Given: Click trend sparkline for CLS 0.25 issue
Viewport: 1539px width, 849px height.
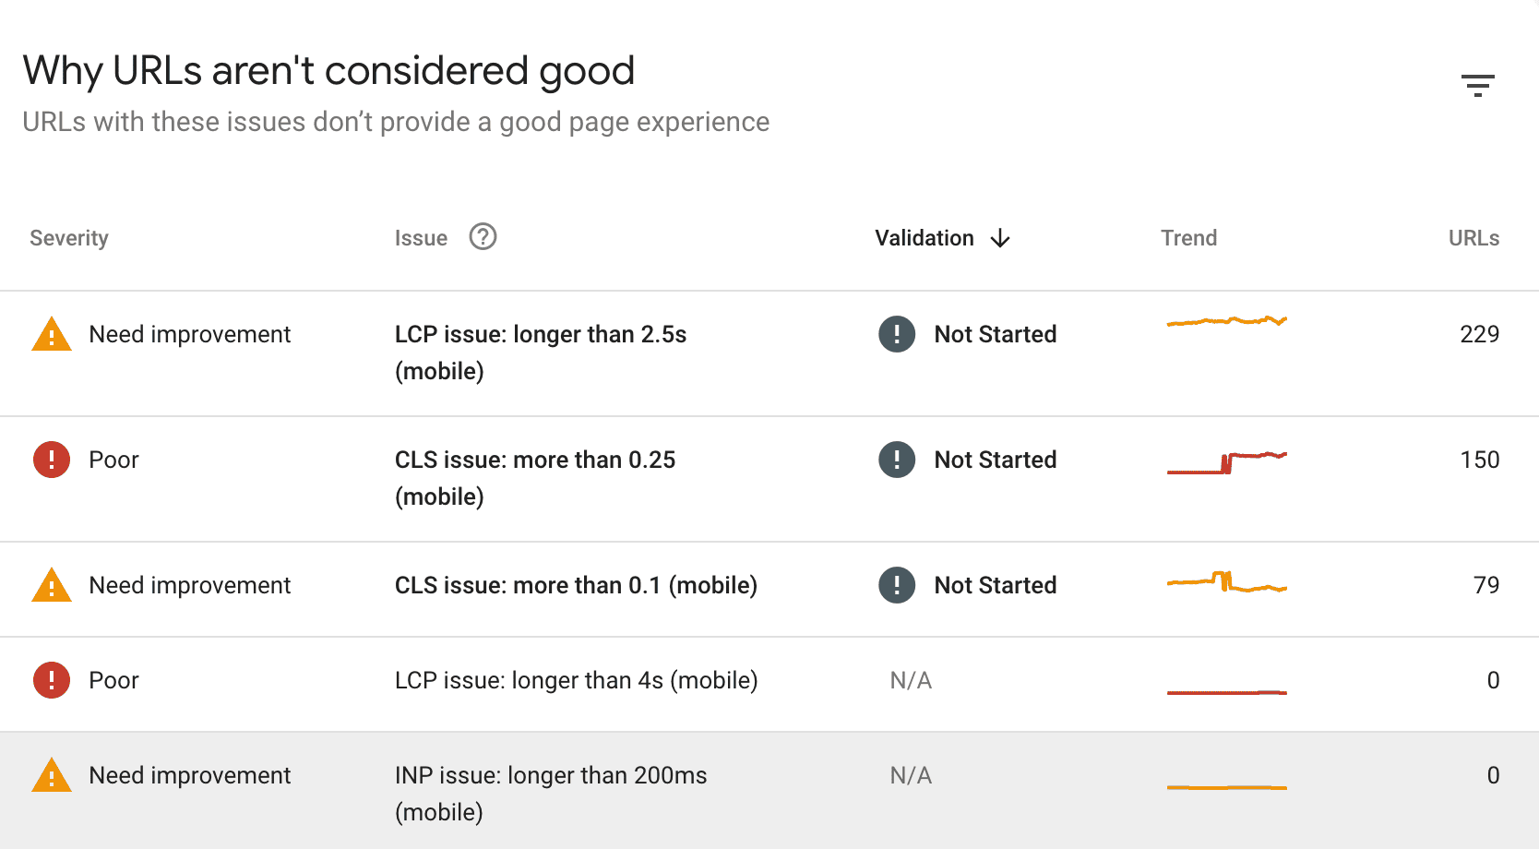Looking at the screenshot, I should (x=1226, y=461).
